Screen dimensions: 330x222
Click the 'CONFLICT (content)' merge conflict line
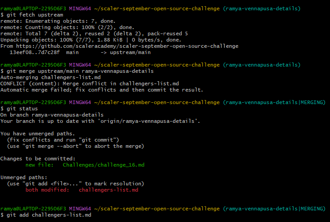90,84
